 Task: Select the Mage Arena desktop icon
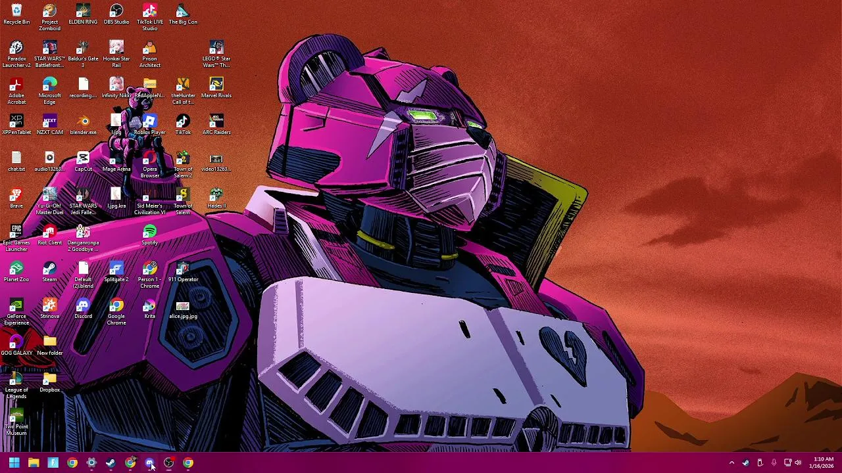tap(116, 162)
